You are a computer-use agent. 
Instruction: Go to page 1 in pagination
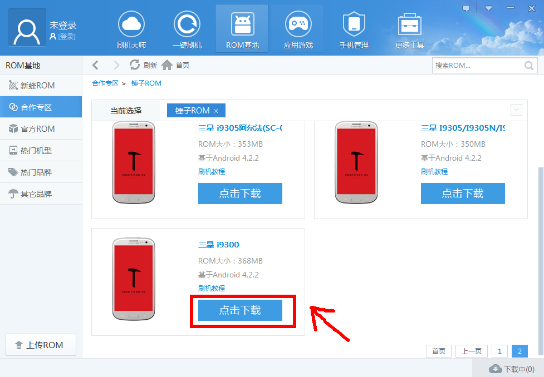499,351
